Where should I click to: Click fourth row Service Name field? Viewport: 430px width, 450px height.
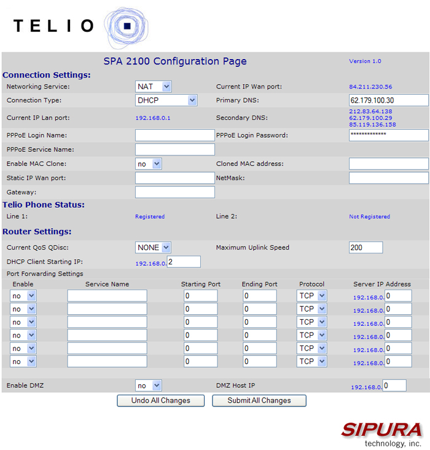click(107, 335)
